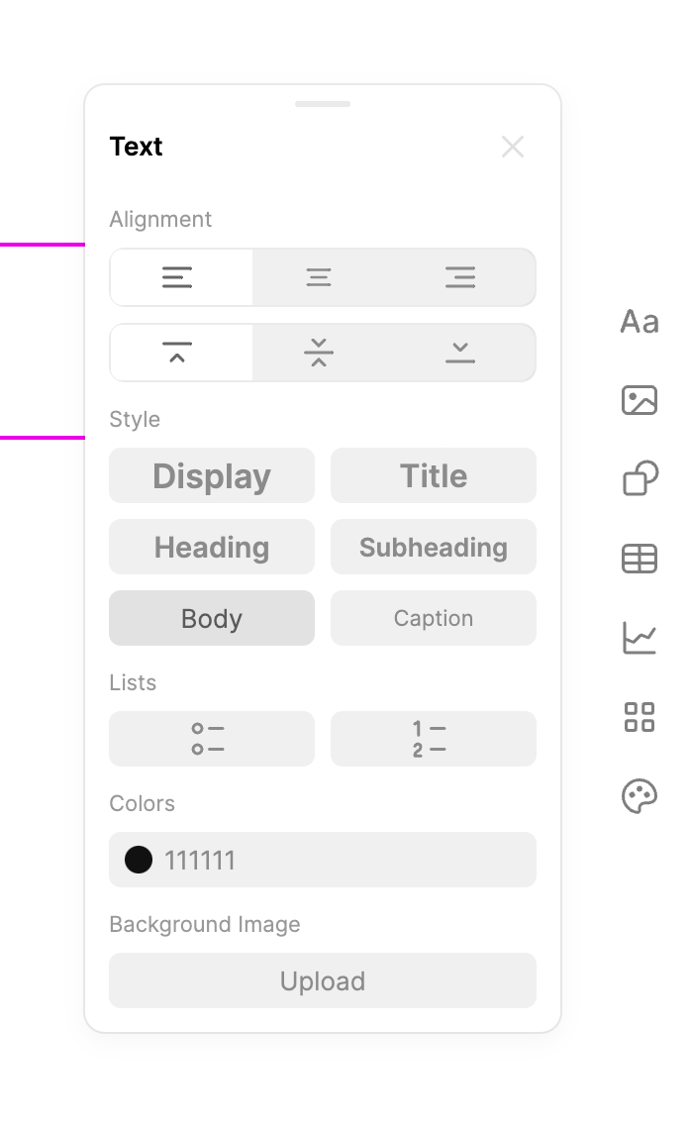Select the shapes icon in the sidebar
Screen dimensions: 690x1129
pyautogui.click(x=639, y=479)
